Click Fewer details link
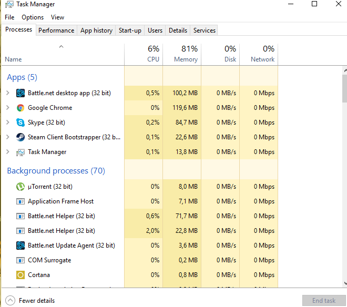The image size is (347, 307). click(37, 301)
